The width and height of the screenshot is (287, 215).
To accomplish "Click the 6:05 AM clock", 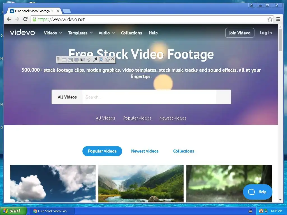I will [277, 211].
